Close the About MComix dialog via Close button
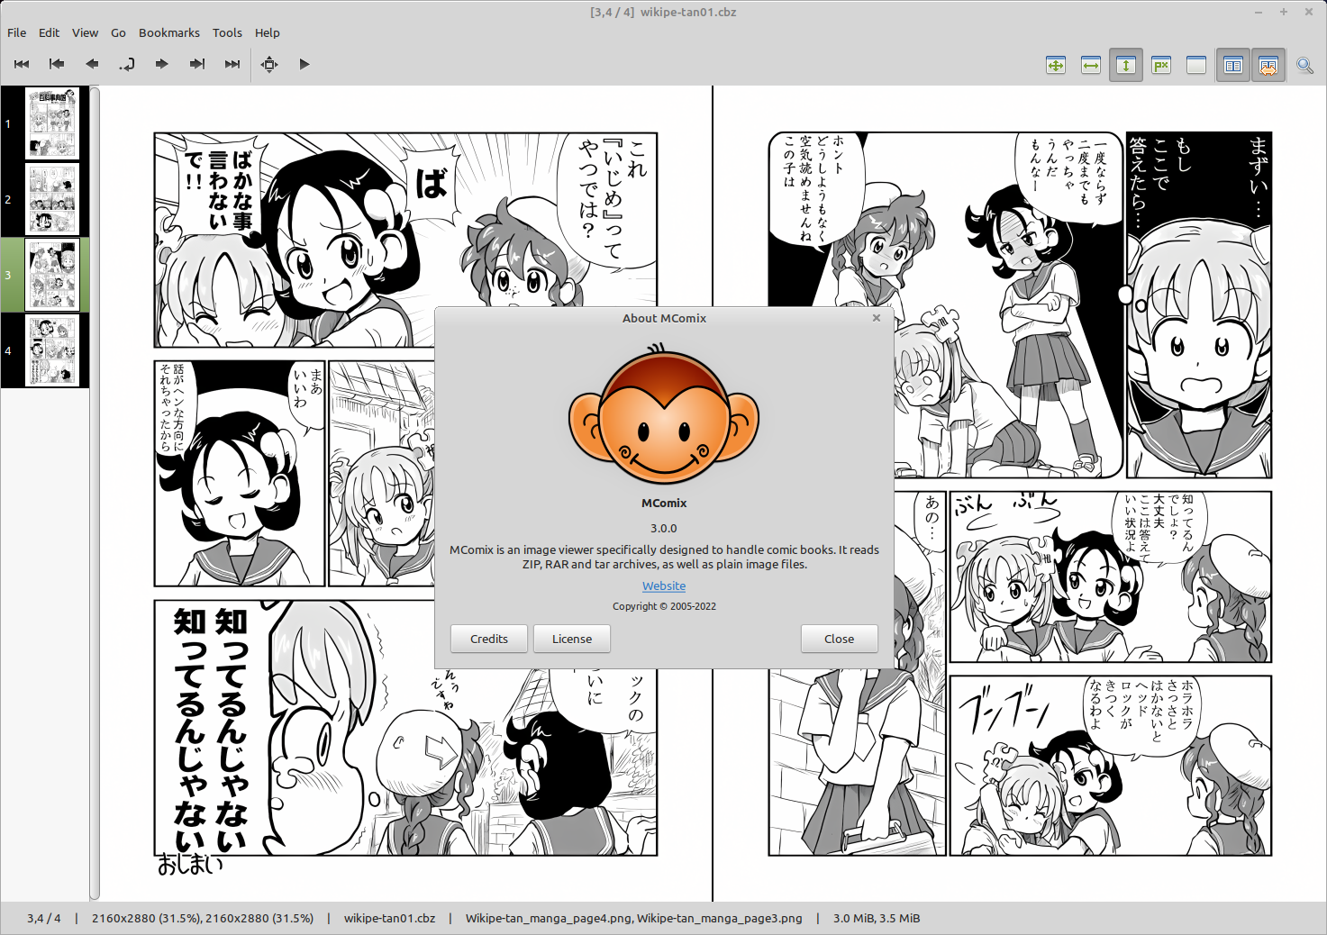Image resolution: width=1327 pixels, height=935 pixels. (x=840, y=639)
